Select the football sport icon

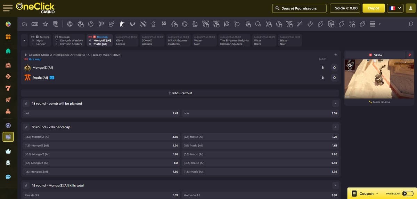pos(70,24)
